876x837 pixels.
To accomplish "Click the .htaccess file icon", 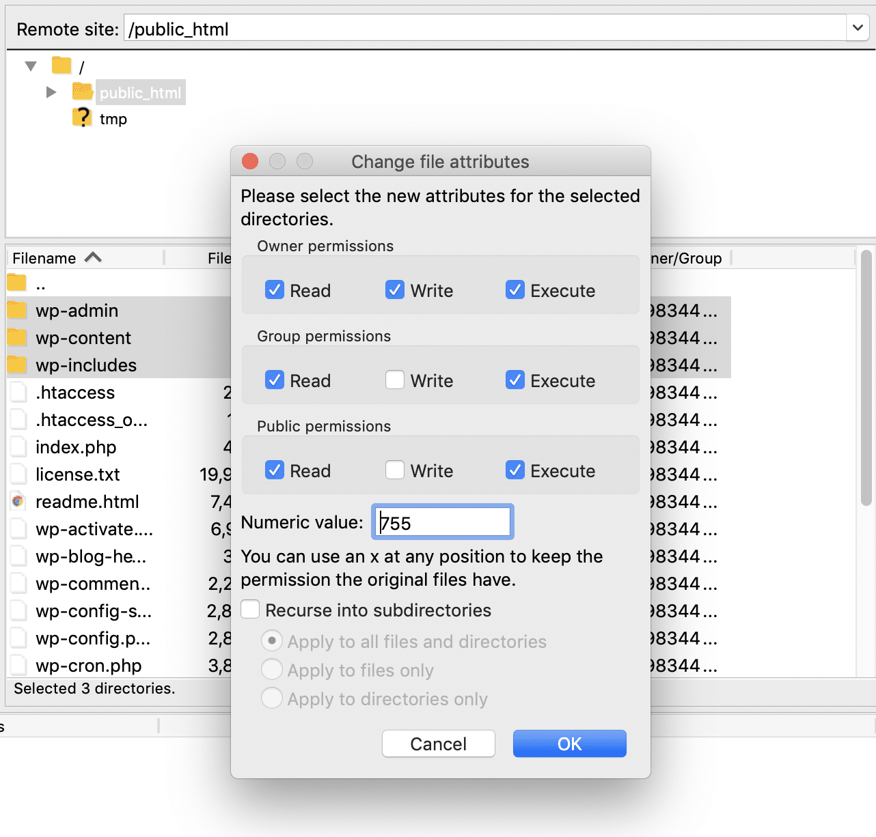I will 18,392.
